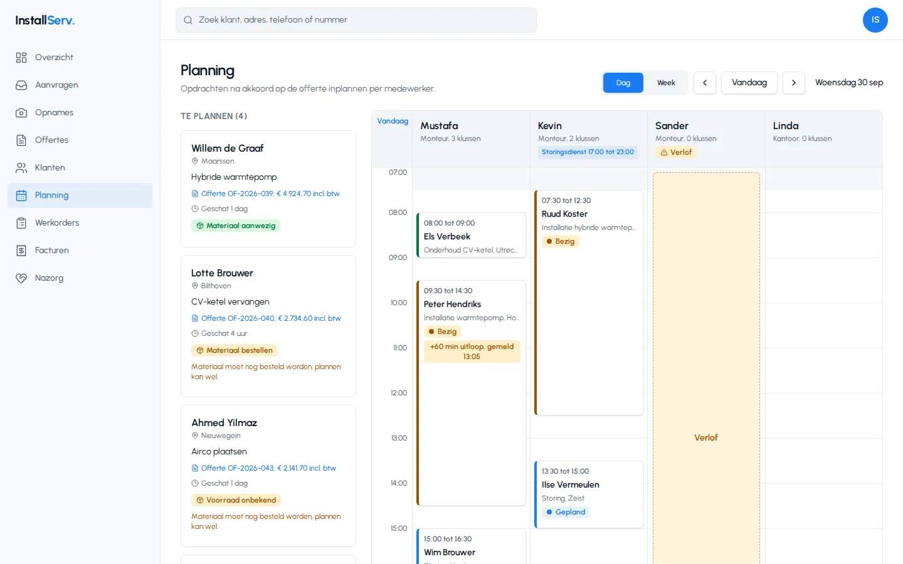
Task: Open Els Verbeek 08:00 appointment
Action: [471, 235]
